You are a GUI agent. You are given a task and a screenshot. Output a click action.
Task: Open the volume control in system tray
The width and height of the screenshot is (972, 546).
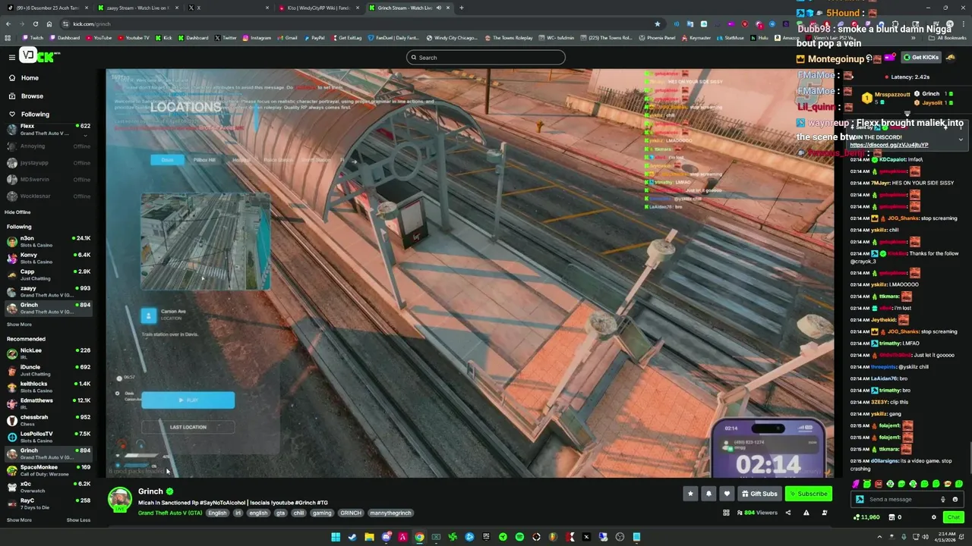coord(925,537)
